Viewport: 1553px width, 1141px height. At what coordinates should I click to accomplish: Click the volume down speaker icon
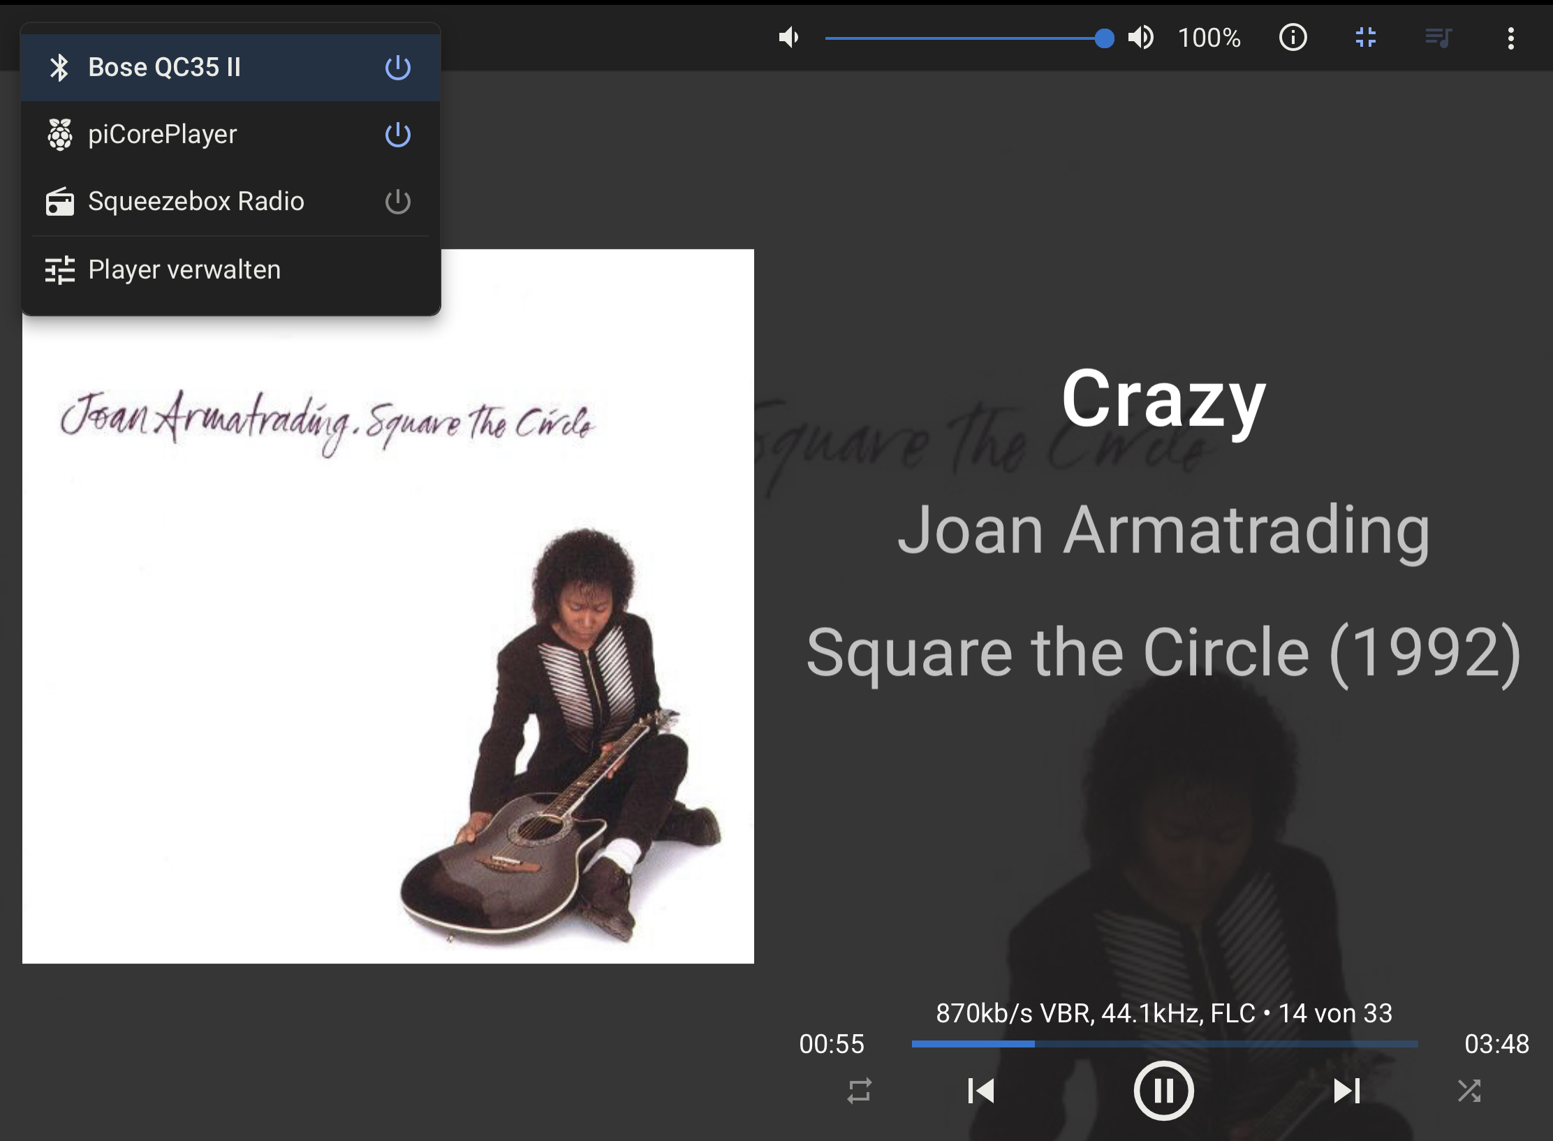pyautogui.click(x=789, y=37)
